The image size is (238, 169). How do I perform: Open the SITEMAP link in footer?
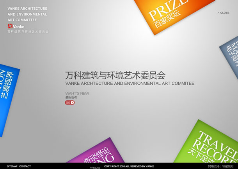[x=12, y=166]
